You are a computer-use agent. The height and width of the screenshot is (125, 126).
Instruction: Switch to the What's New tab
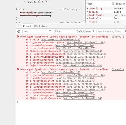click(x=41, y=26)
